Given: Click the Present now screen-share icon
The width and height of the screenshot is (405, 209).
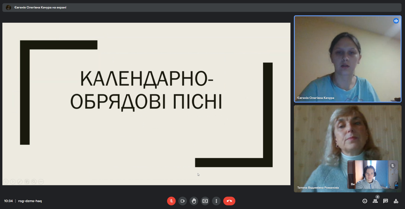Looking at the screenshot, I should coord(205,201).
